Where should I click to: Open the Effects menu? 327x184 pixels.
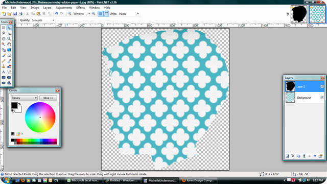pyautogui.click(x=80, y=8)
